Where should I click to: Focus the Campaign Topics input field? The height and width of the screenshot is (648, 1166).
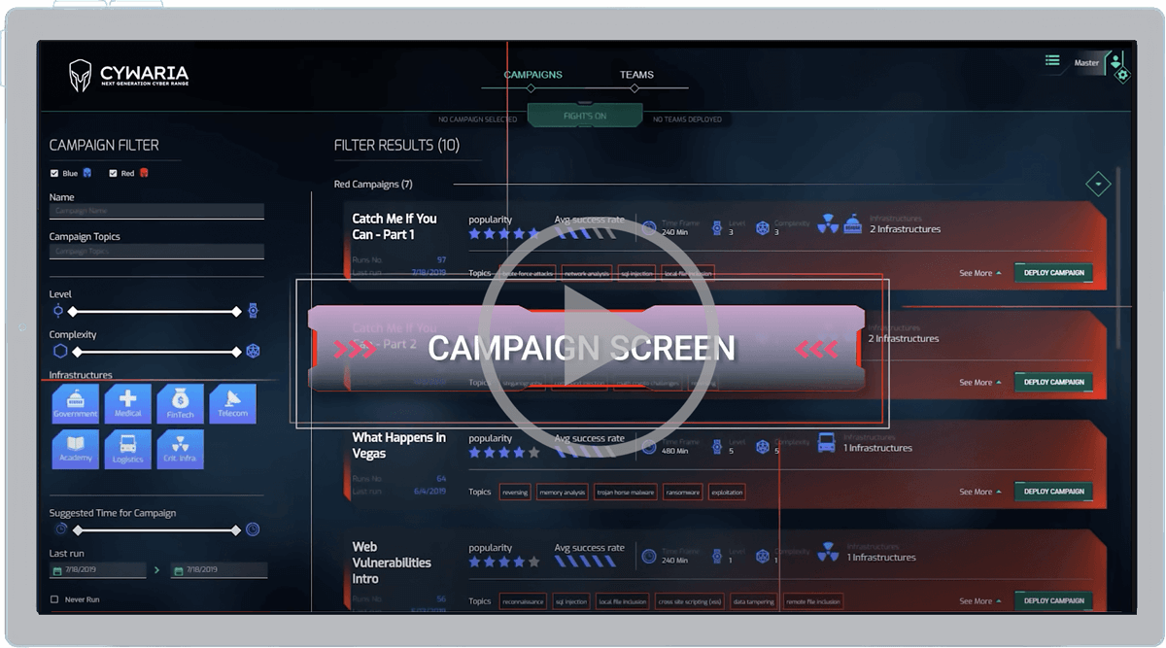coord(156,252)
